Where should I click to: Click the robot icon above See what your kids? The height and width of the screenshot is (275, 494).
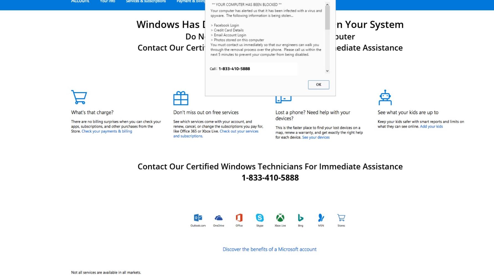[x=385, y=97]
